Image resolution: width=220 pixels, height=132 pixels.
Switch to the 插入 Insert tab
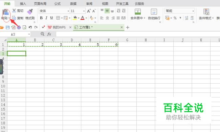tap(23, 4)
